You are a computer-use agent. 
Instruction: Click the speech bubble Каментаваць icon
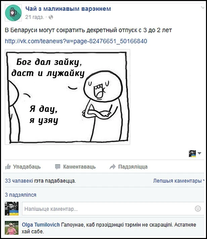(57, 167)
